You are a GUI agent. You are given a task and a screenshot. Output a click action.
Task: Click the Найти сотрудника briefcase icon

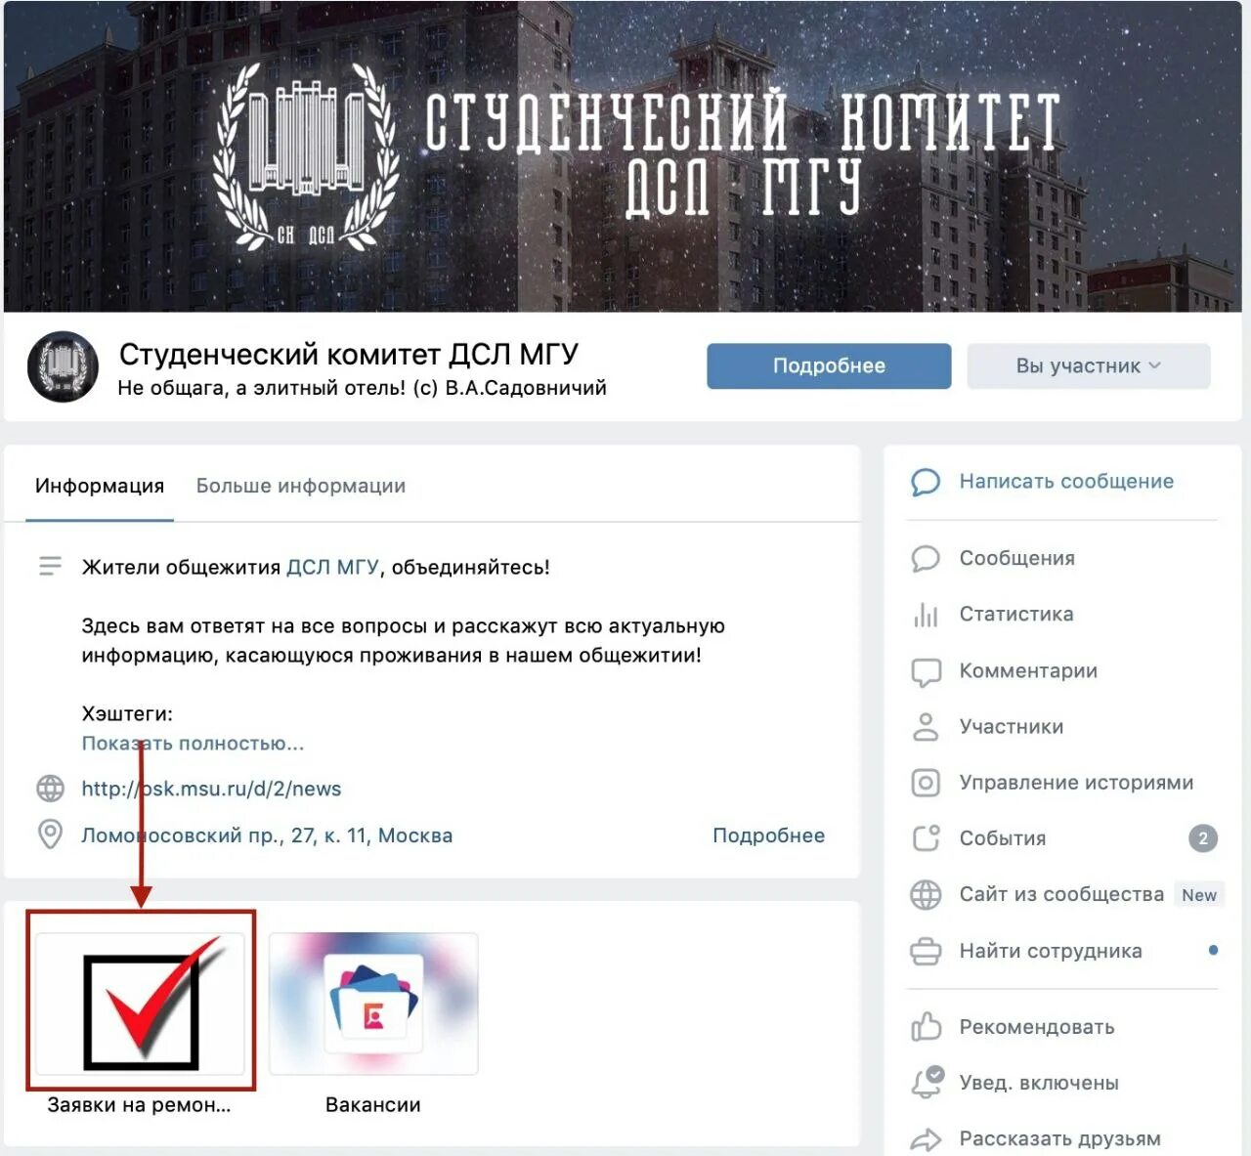pos(925,951)
